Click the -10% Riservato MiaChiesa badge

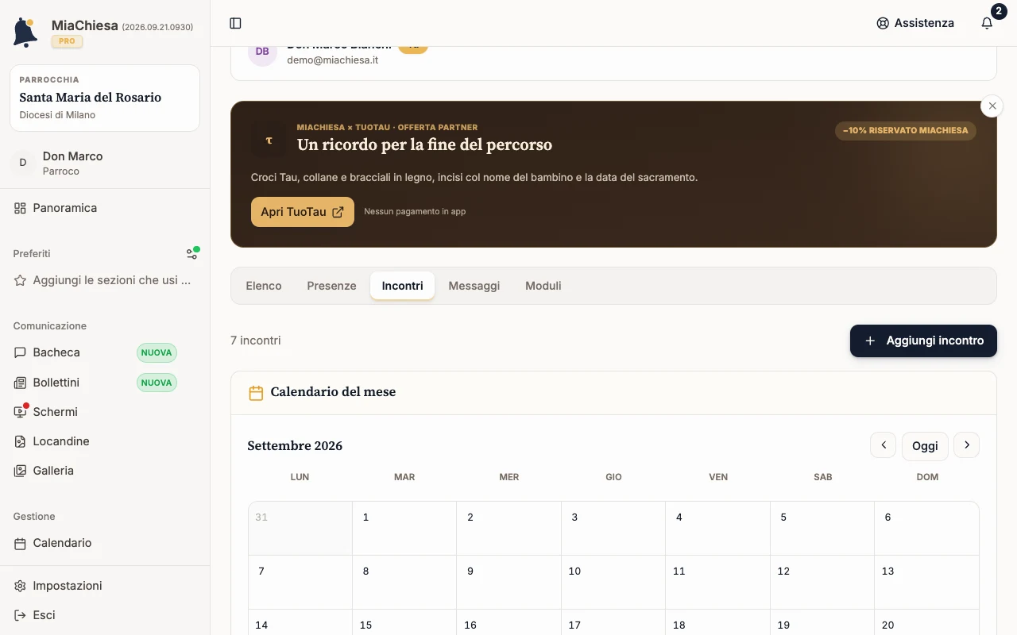coord(906,130)
